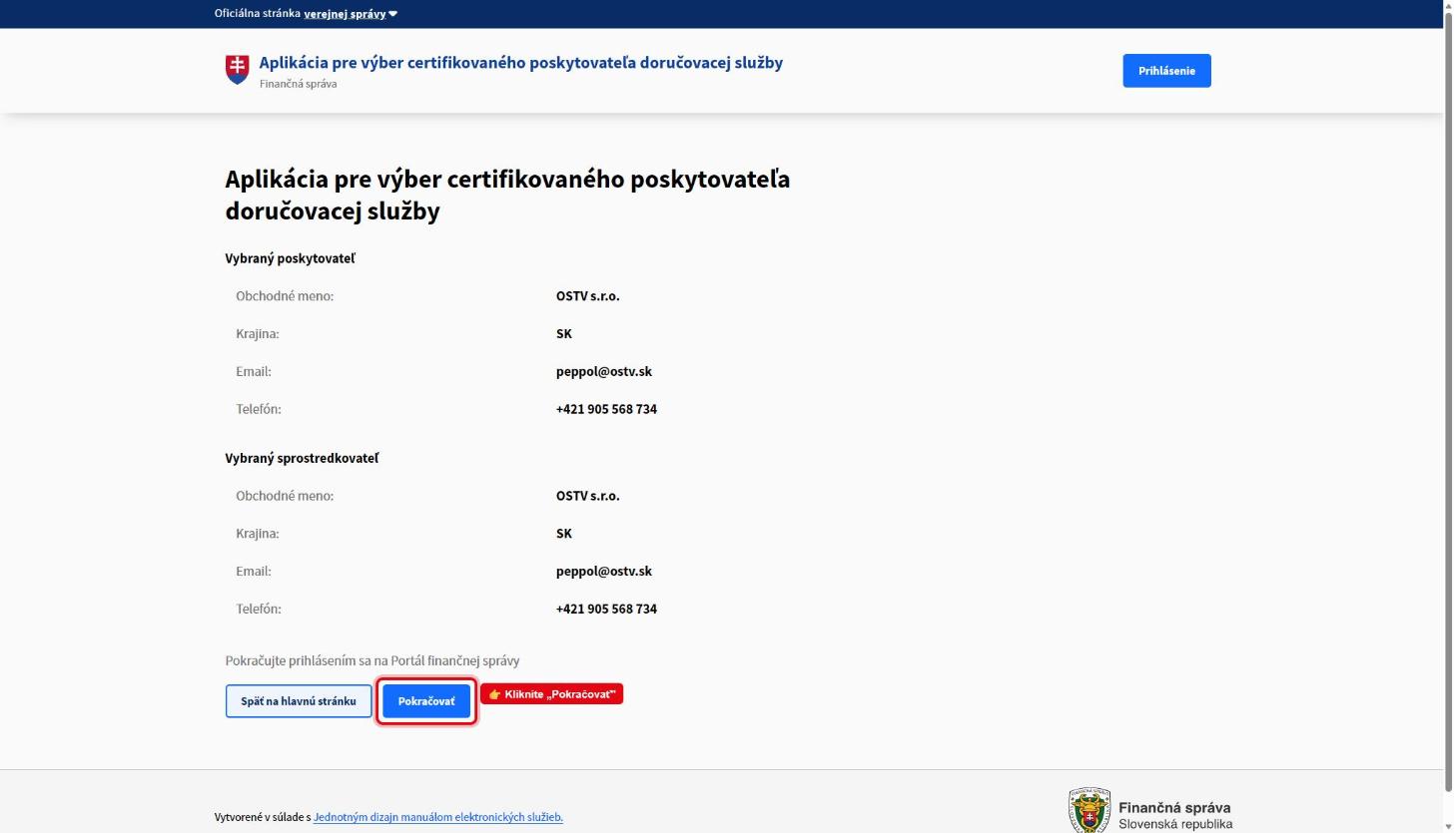Click the 'Oficiálna stránka' text in the top bar

(x=258, y=14)
